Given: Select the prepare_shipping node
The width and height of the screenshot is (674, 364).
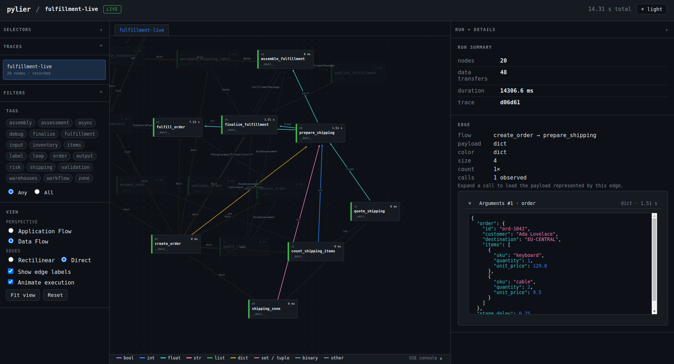Looking at the screenshot, I should click(x=320, y=133).
